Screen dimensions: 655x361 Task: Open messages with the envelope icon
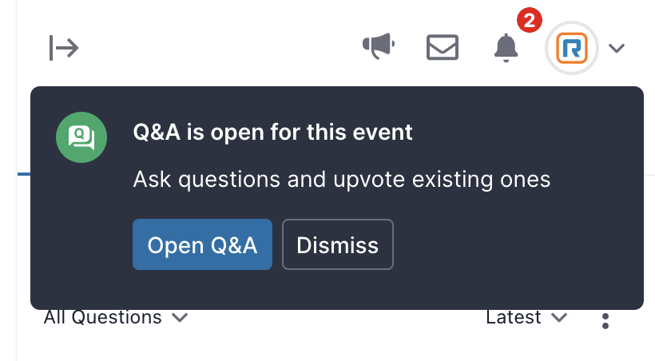[443, 47]
